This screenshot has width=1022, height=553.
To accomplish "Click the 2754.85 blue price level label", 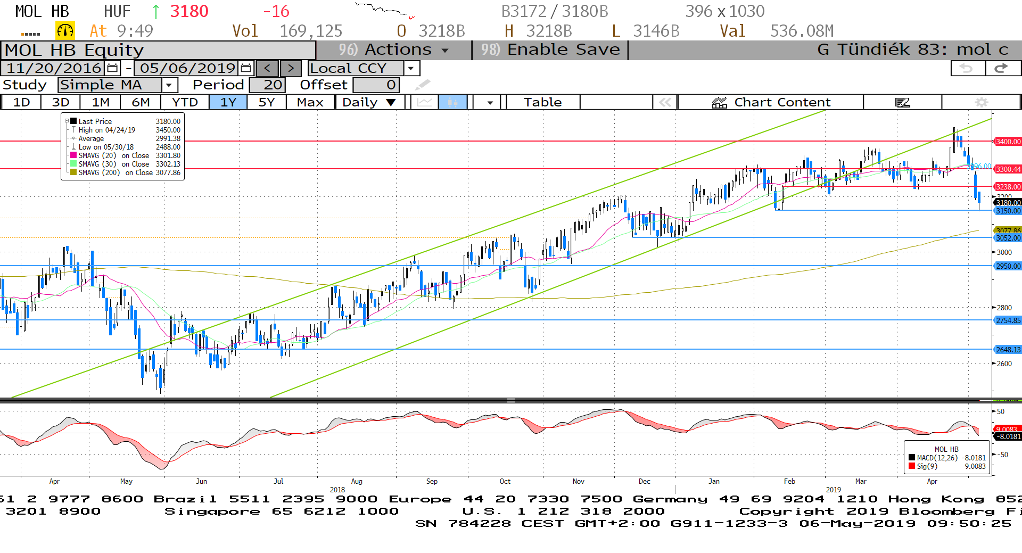I will (1008, 320).
